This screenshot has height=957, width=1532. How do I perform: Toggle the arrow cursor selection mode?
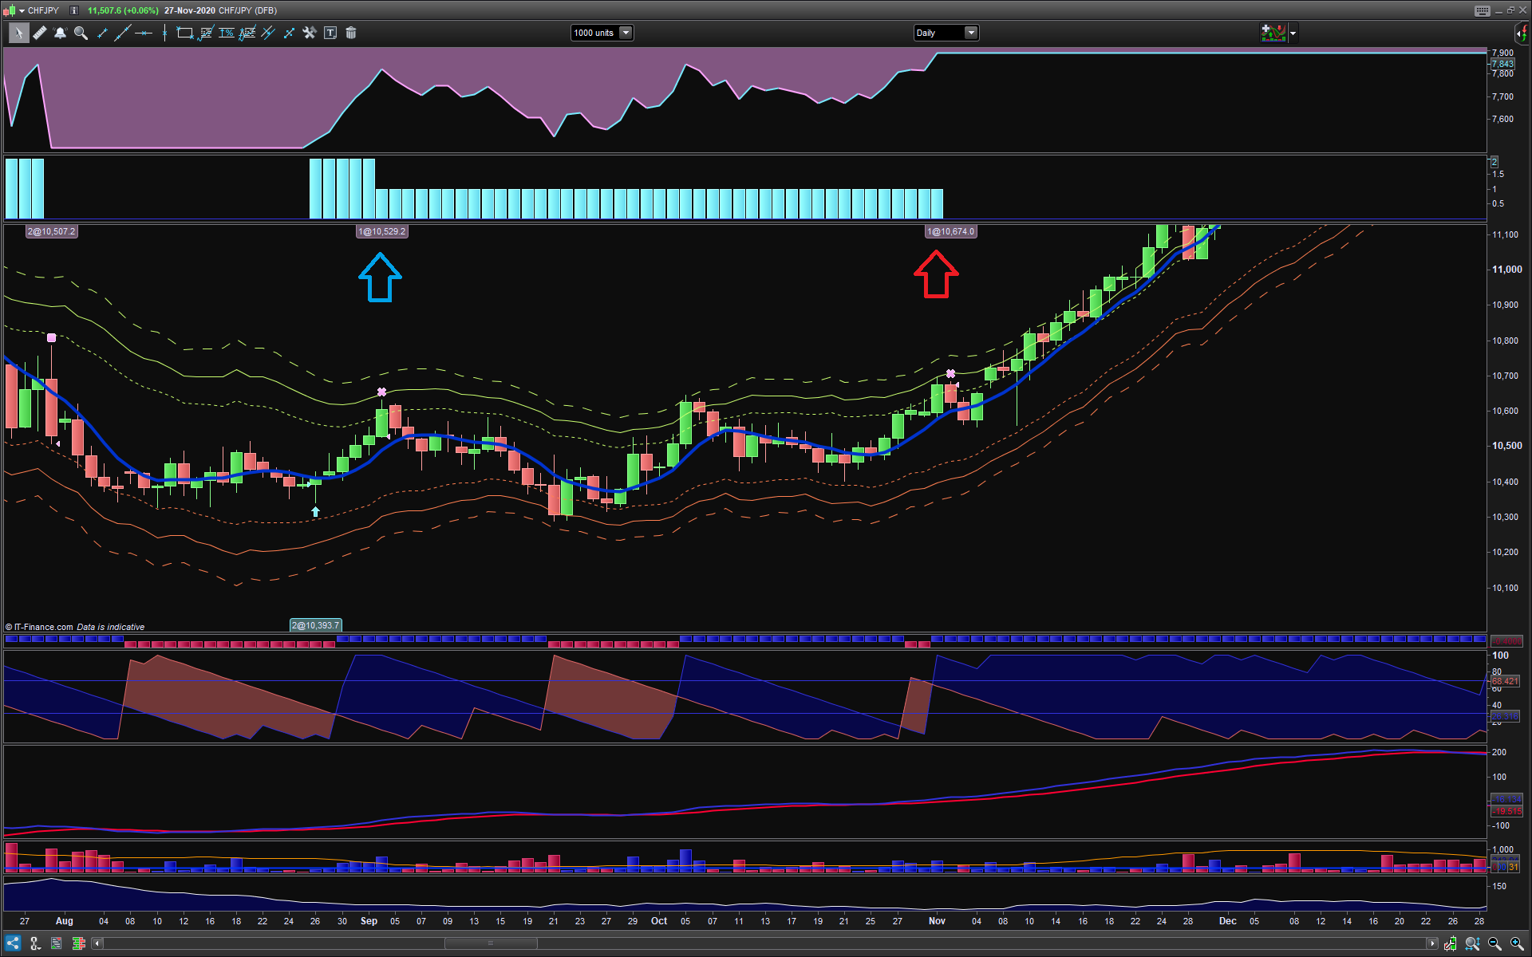coord(18,33)
